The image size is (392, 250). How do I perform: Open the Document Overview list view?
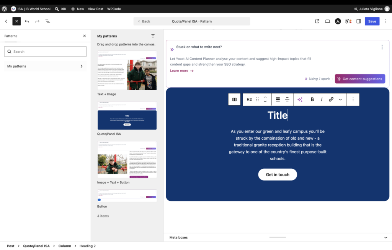click(47, 21)
